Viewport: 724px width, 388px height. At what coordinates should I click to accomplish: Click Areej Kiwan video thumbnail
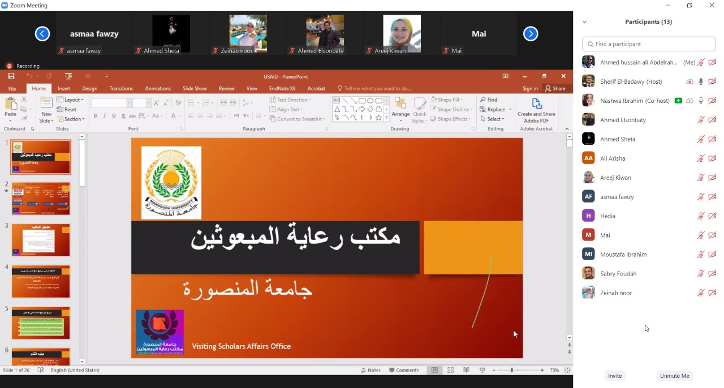pos(402,34)
